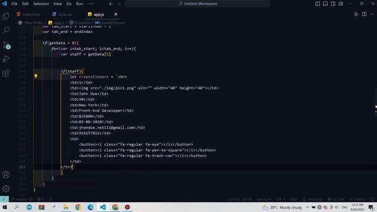Click Go Live in status bar
The width and height of the screenshot is (377, 212).
tap(336, 199)
